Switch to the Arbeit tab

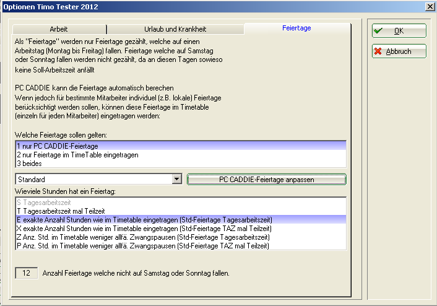(x=59, y=29)
